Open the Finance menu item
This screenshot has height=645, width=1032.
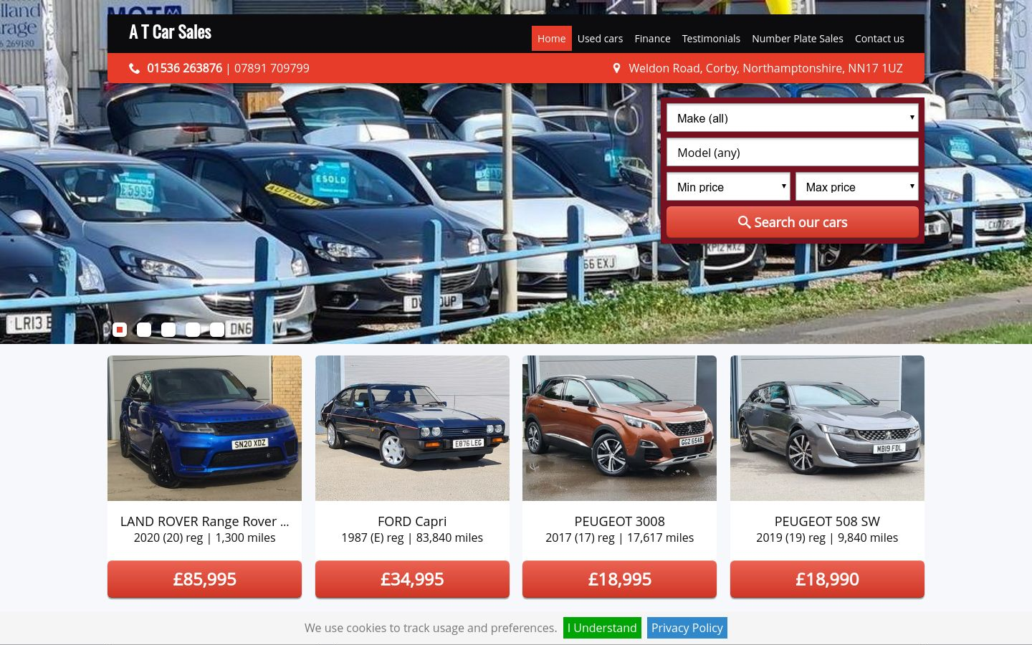point(652,39)
